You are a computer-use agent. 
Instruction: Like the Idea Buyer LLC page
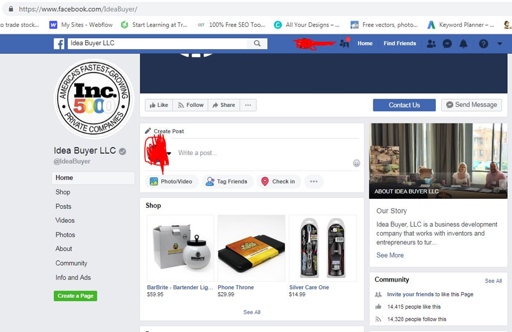[x=159, y=105]
